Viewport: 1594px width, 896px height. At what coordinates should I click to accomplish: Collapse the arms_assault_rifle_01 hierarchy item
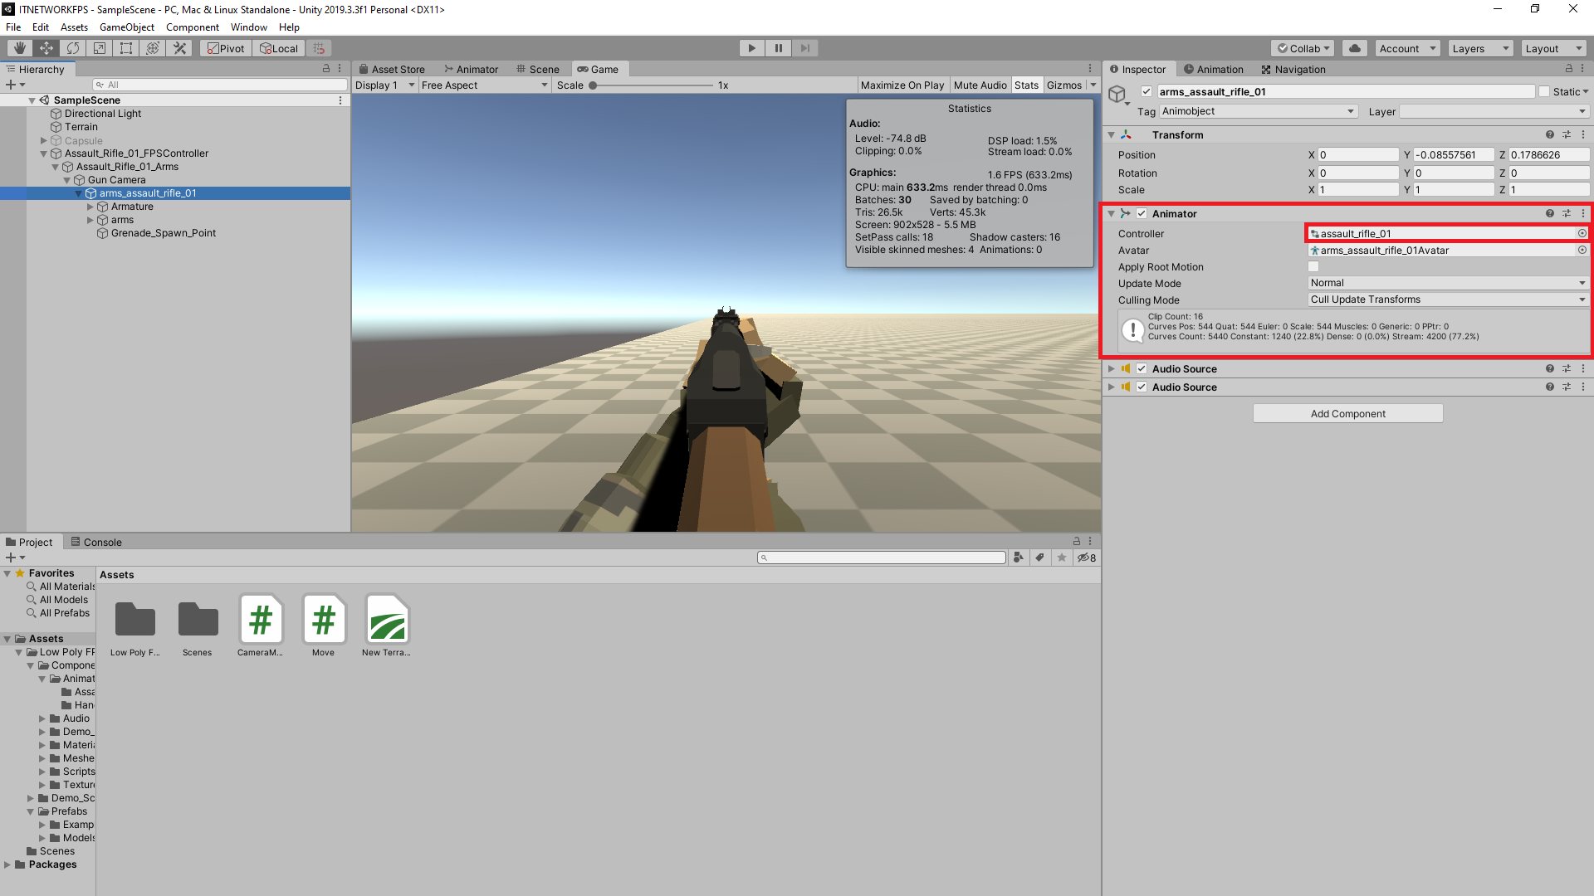80,192
